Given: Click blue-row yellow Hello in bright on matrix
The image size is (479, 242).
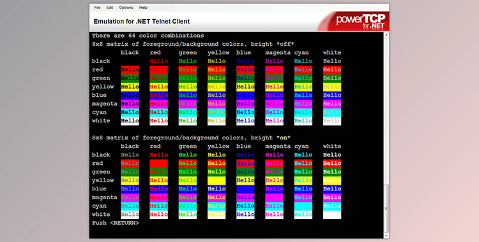Looking at the screenshot, I should pyautogui.click(x=217, y=189).
